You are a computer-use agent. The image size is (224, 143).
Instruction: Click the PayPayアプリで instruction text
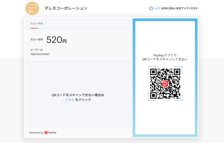pos(165,55)
